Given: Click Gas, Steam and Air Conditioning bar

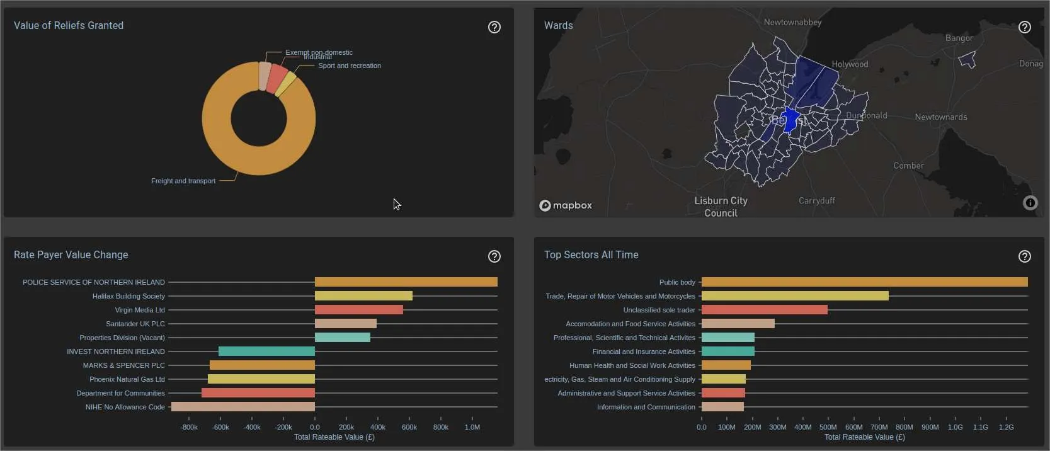Looking at the screenshot, I should pos(724,379).
